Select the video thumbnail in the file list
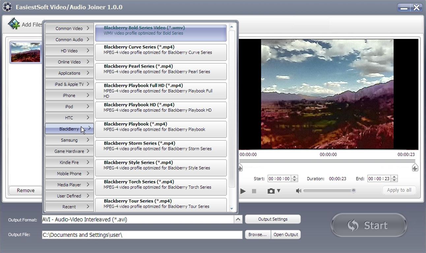The width and height of the screenshot is (426, 253). [25, 52]
